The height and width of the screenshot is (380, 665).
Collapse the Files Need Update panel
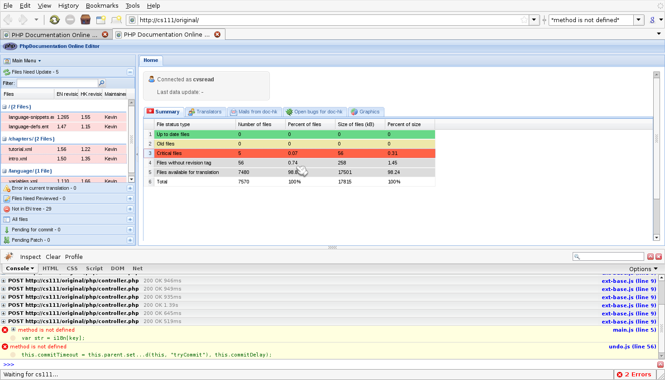point(130,72)
